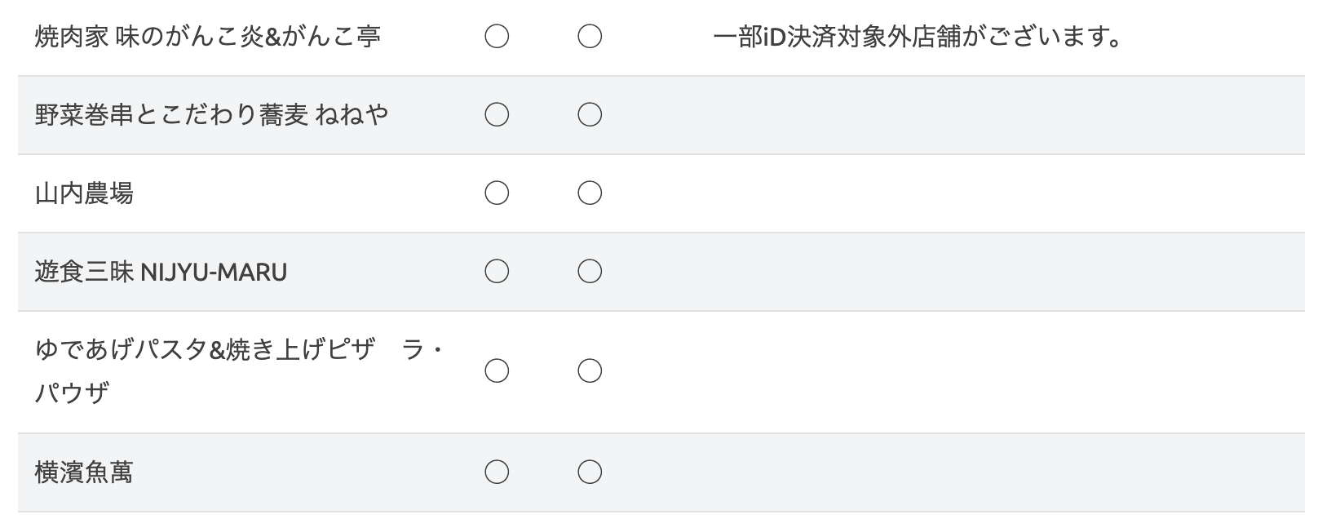Click first circle in ラ・パウザ row

pyautogui.click(x=497, y=371)
